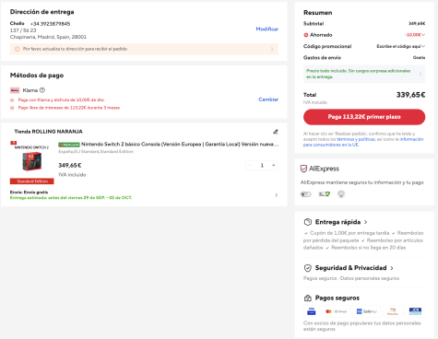Click the Seguridad & Privacidad shield icon
438x339 pixels.
308,268
